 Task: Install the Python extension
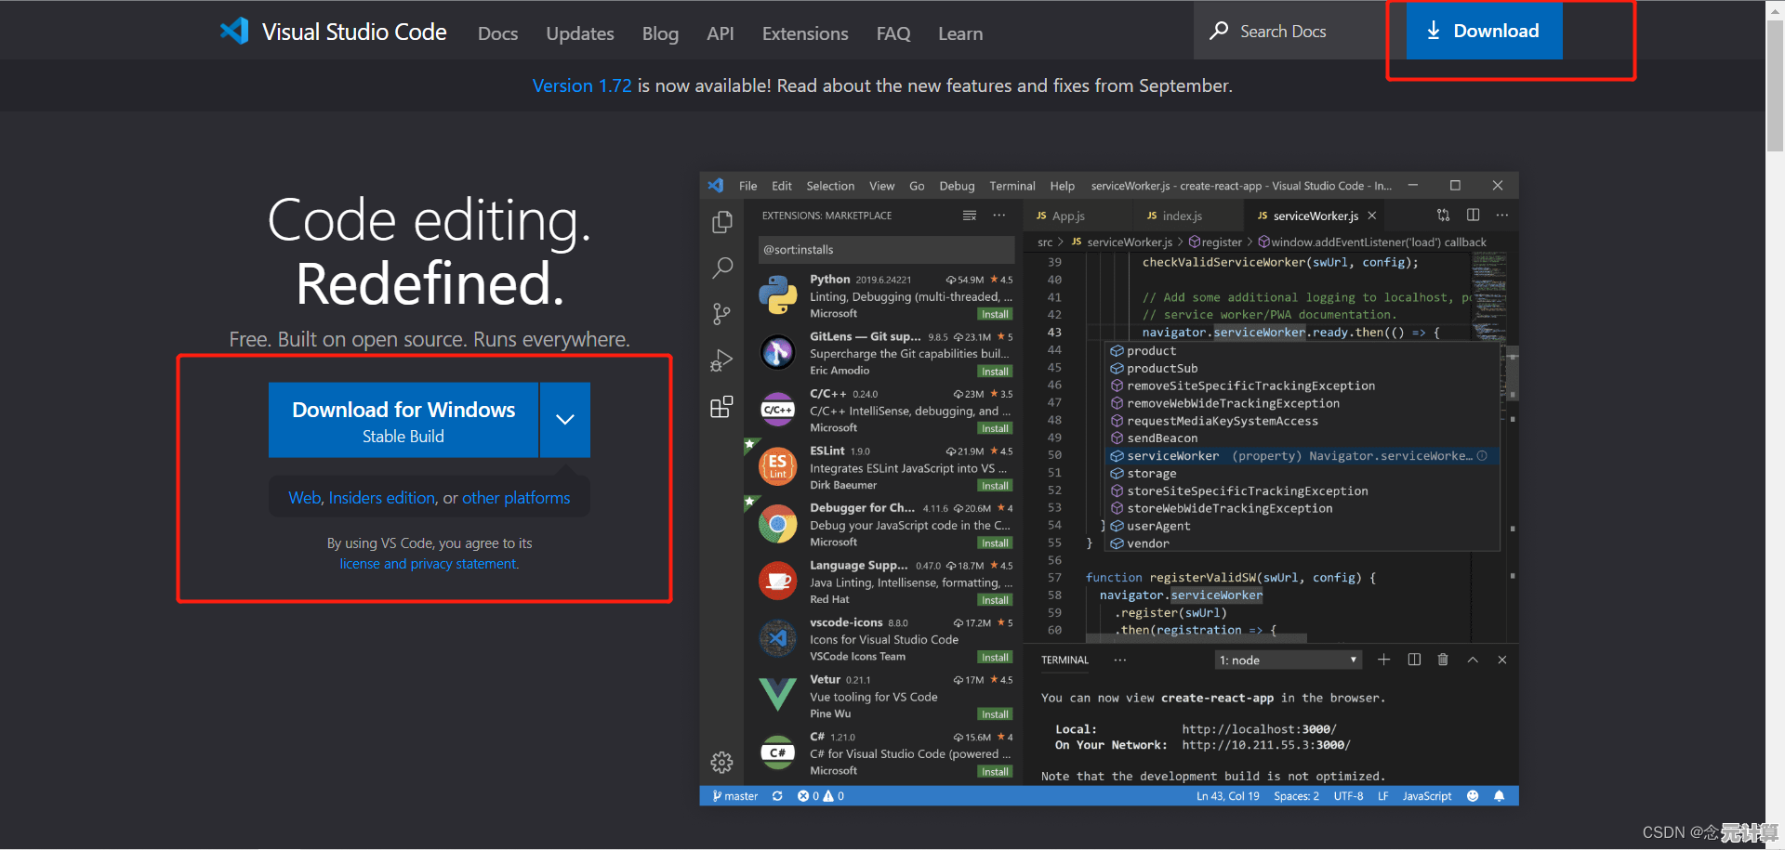click(x=995, y=314)
